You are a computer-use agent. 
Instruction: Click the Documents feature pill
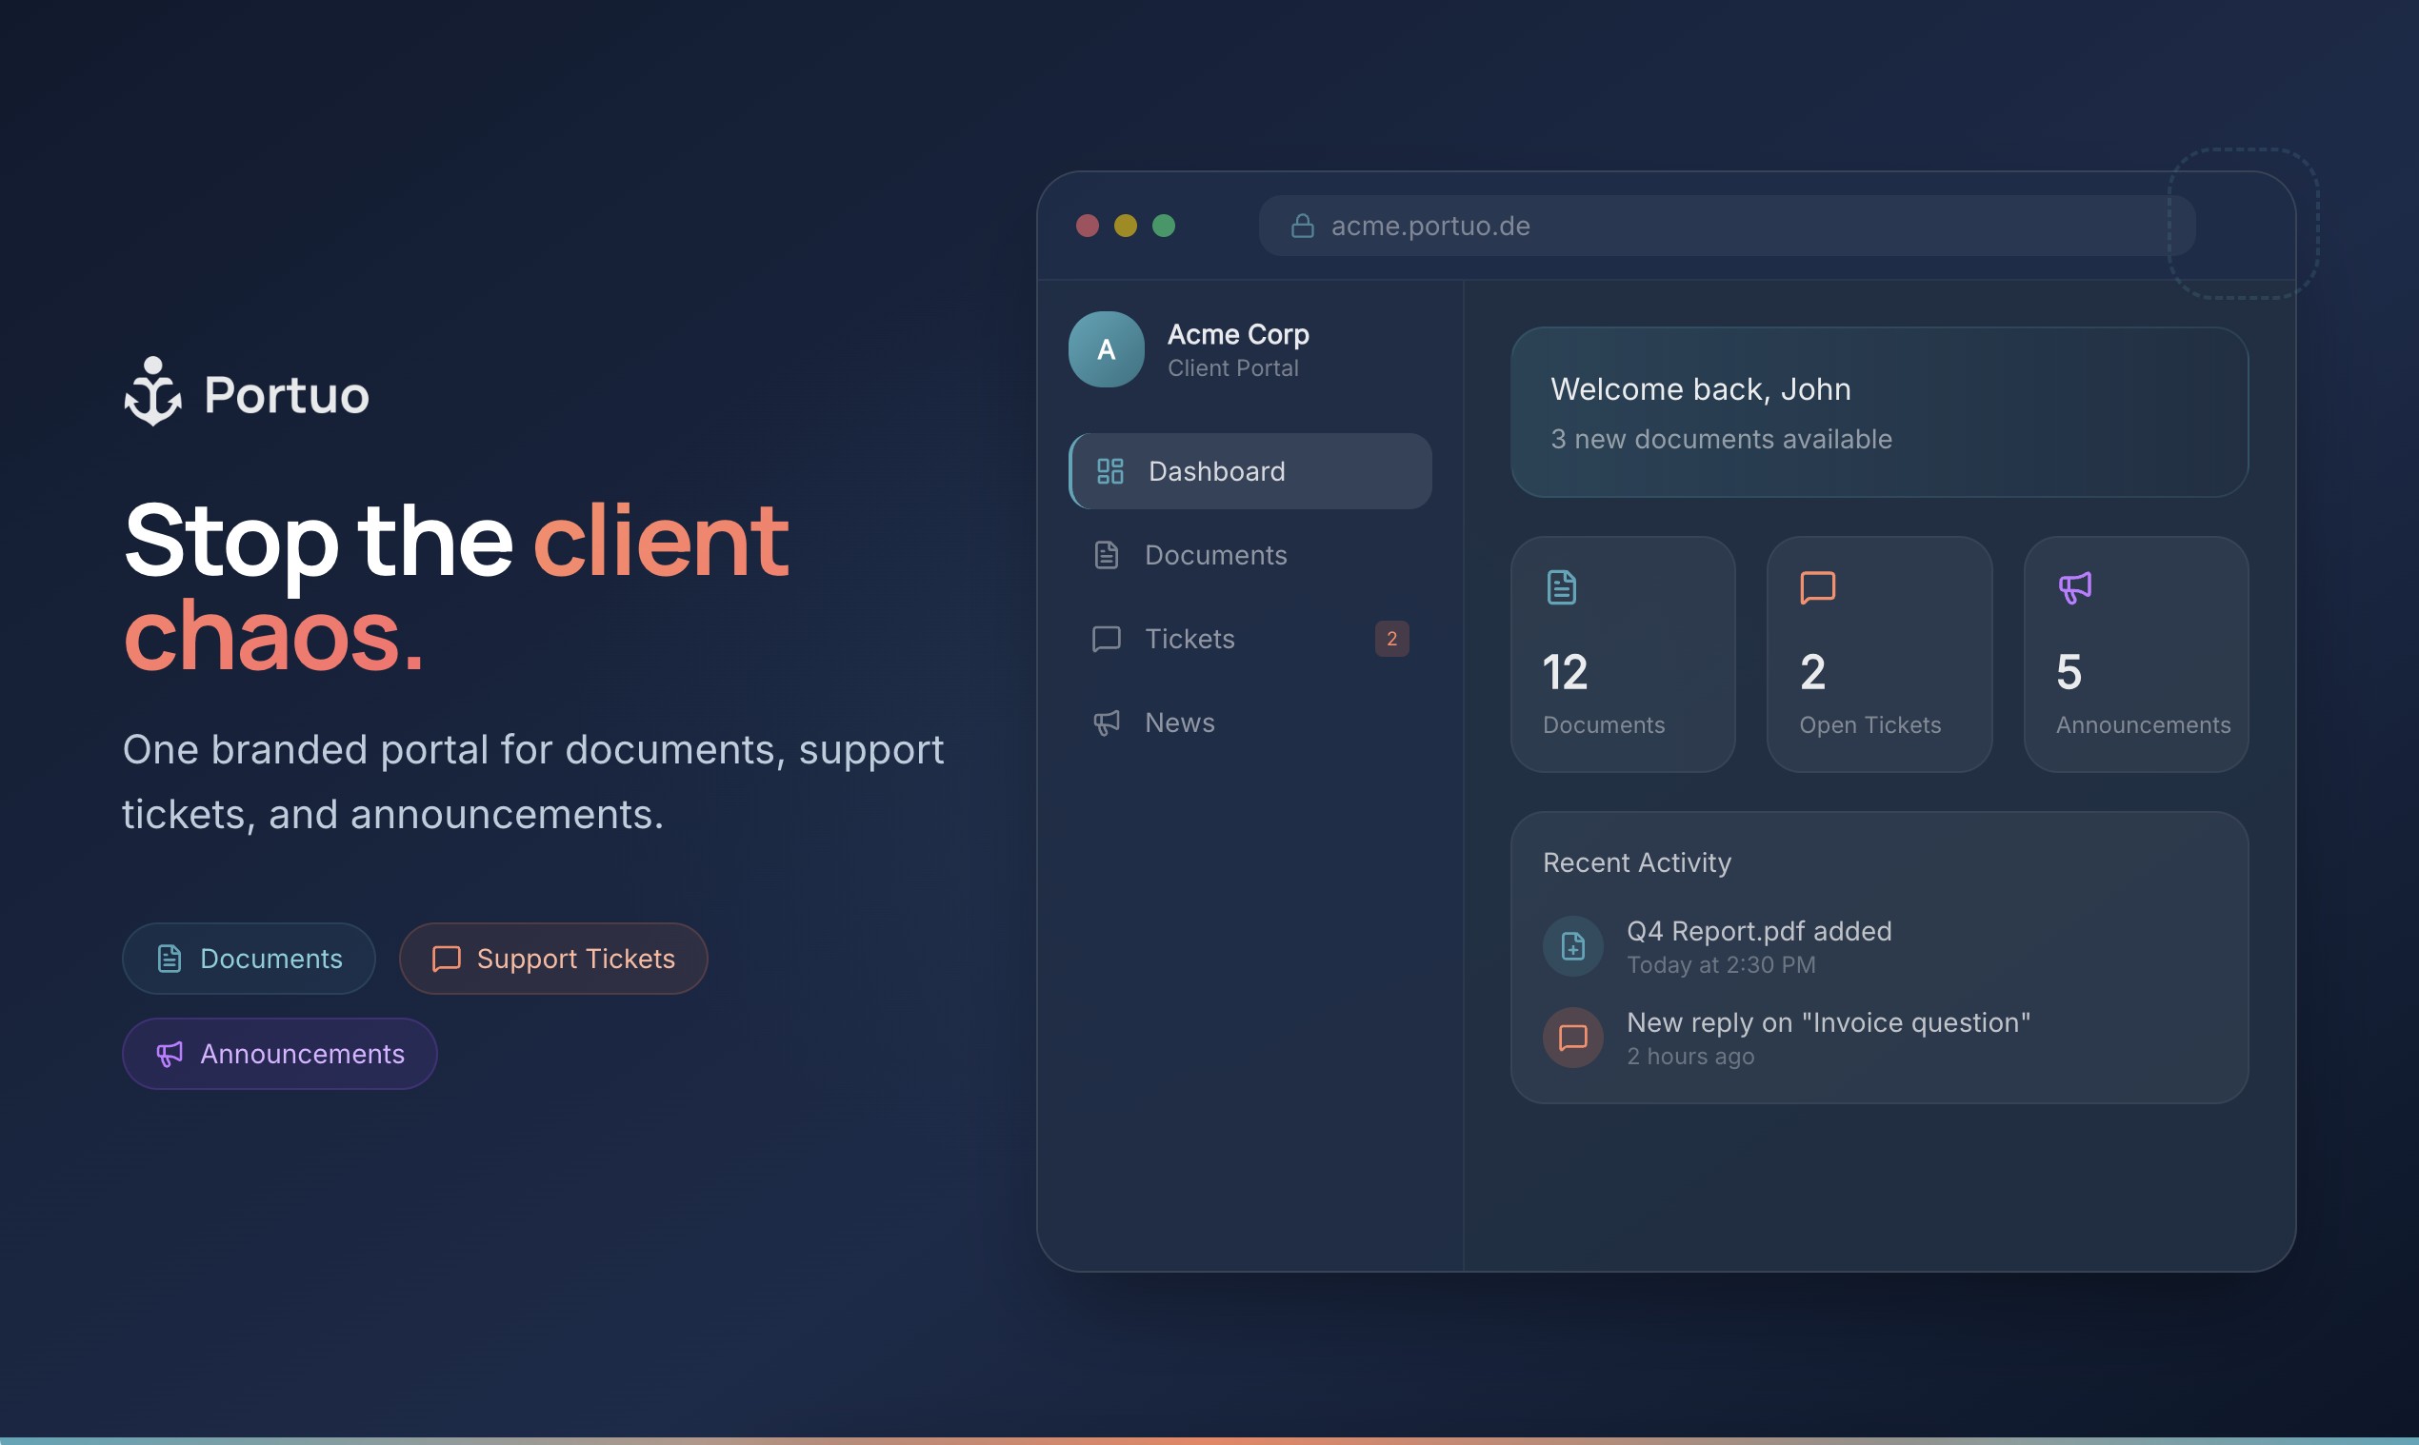pos(249,959)
